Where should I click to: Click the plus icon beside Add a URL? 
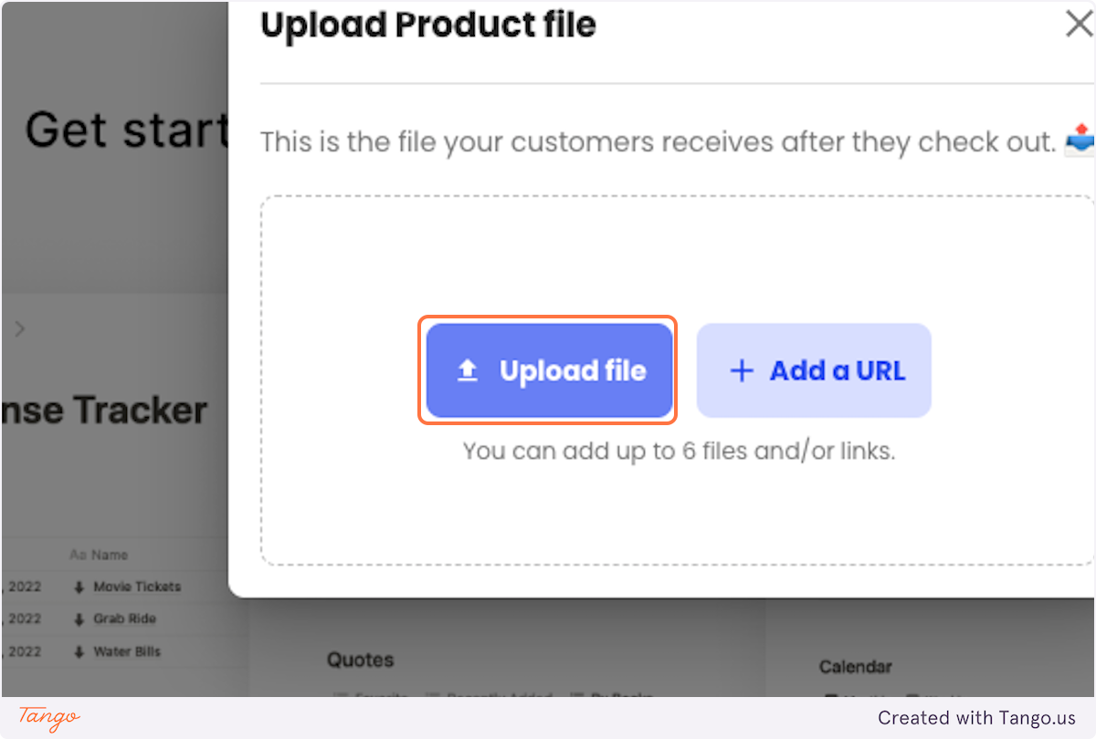pyautogui.click(x=742, y=370)
